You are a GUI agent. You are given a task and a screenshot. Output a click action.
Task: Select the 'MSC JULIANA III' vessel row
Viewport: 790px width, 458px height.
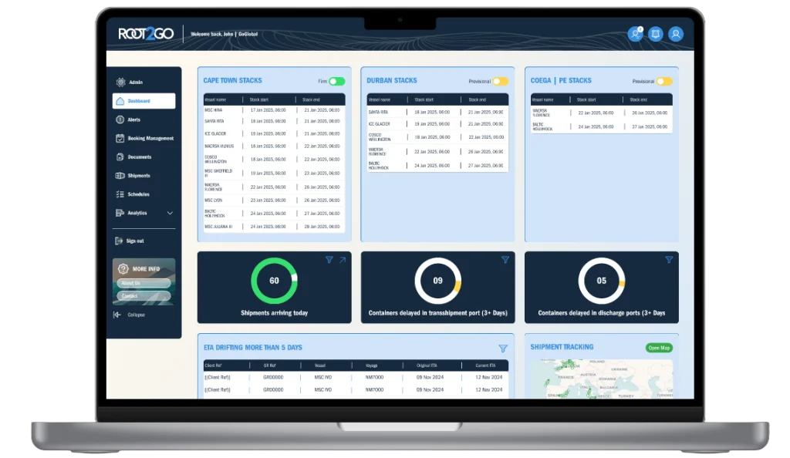click(x=275, y=227)
